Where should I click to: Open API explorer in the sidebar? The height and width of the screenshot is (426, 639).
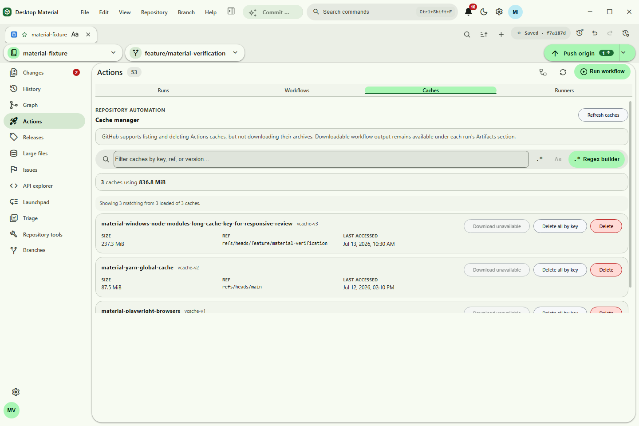(44, 186)
